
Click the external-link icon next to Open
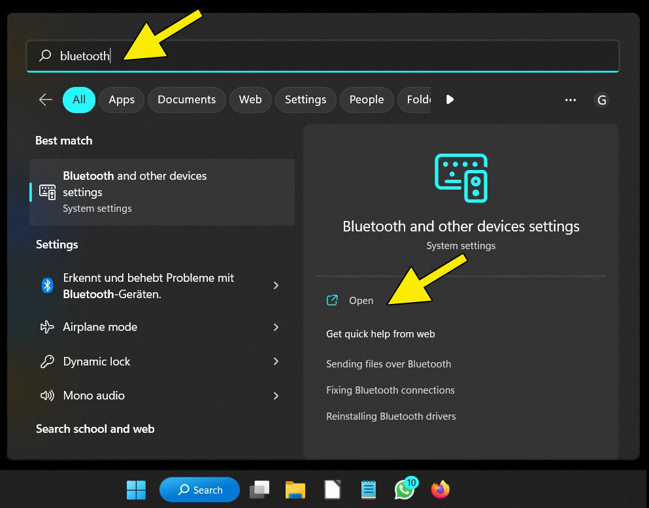[332, 300]
